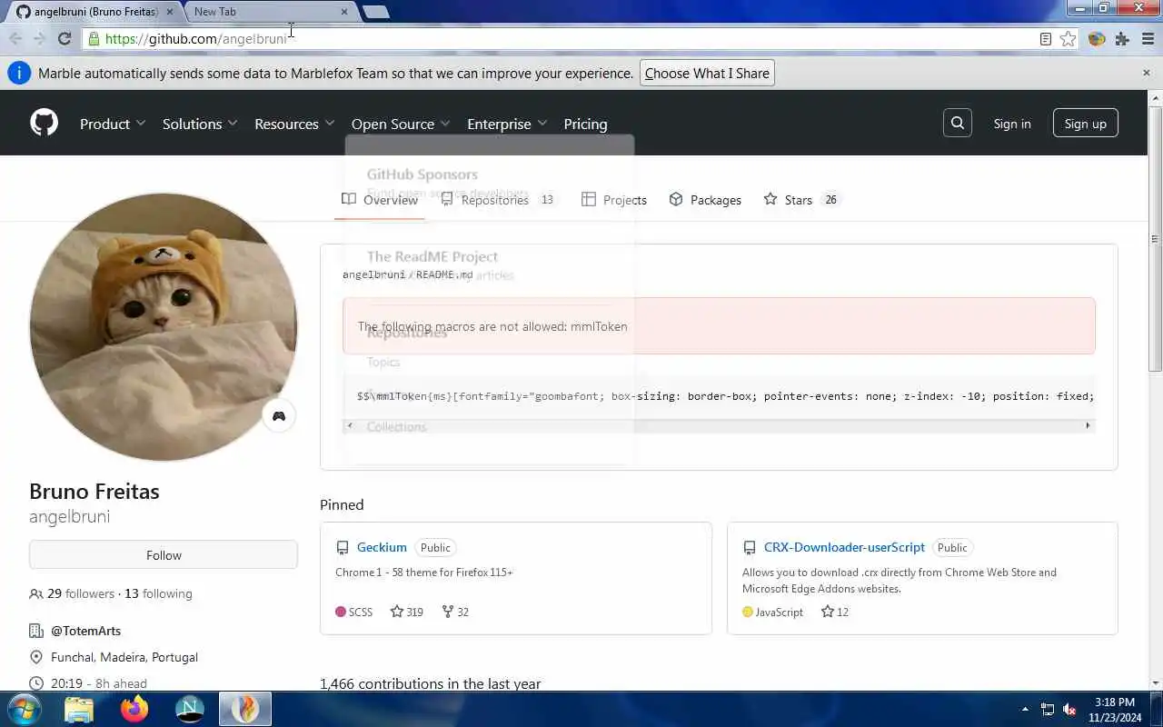View the 13 following list

(158, 593)
